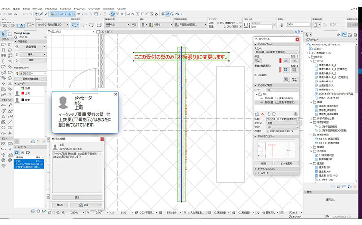Image resolution: width=362 pixels, height=225 pixels.
Task: Select the Marquee tool in the toolbox
Action: click(10, 34)
